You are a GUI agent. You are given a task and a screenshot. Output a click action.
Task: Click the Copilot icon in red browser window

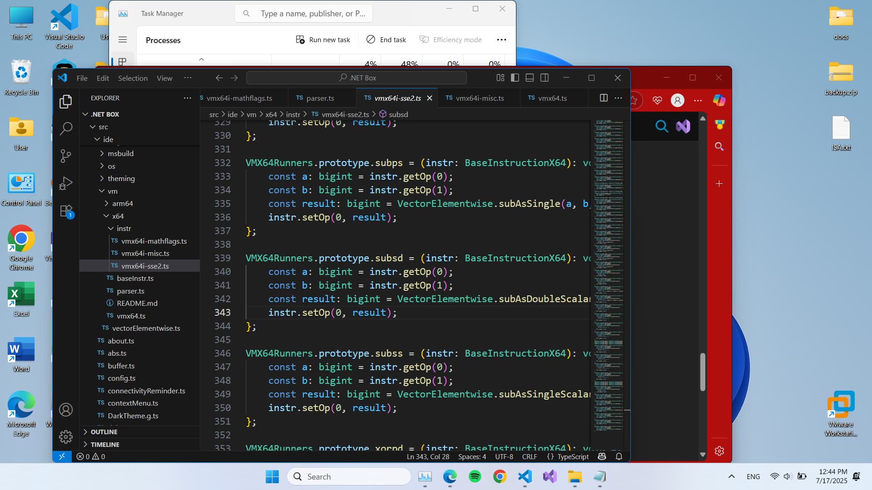(719, 100)
